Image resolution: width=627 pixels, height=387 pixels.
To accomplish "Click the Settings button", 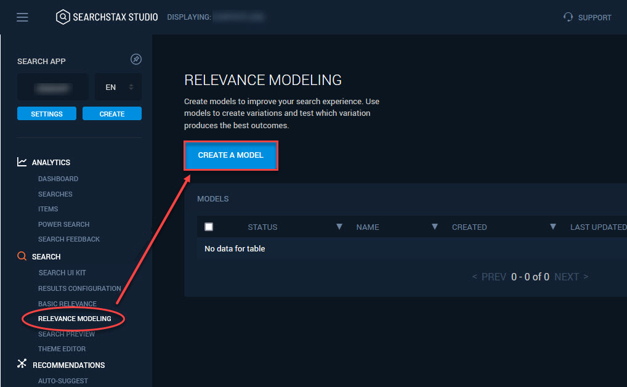I will [47, 114].
